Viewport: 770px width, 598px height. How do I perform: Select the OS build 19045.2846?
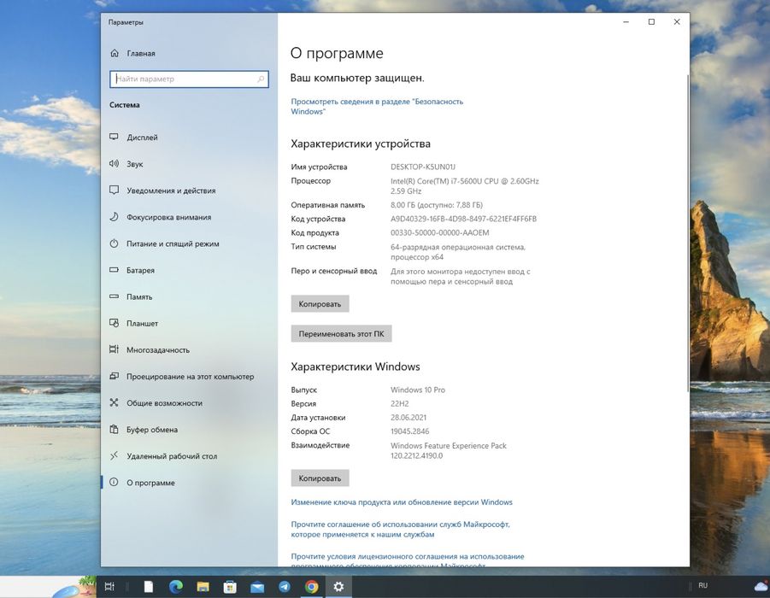pyautogui.click(x=409, y=431)
